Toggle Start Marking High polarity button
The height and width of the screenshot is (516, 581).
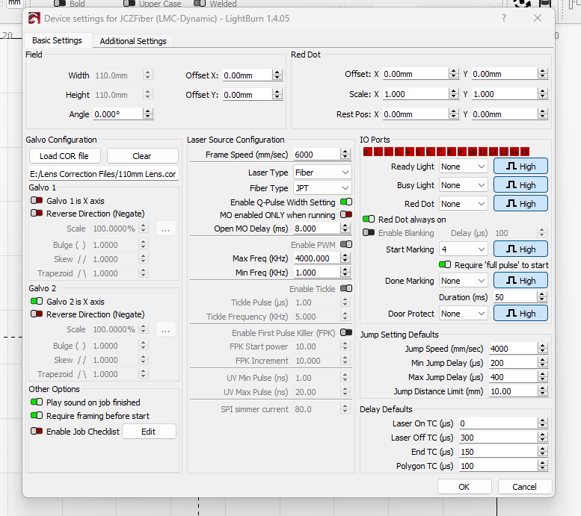pos(520,249)
